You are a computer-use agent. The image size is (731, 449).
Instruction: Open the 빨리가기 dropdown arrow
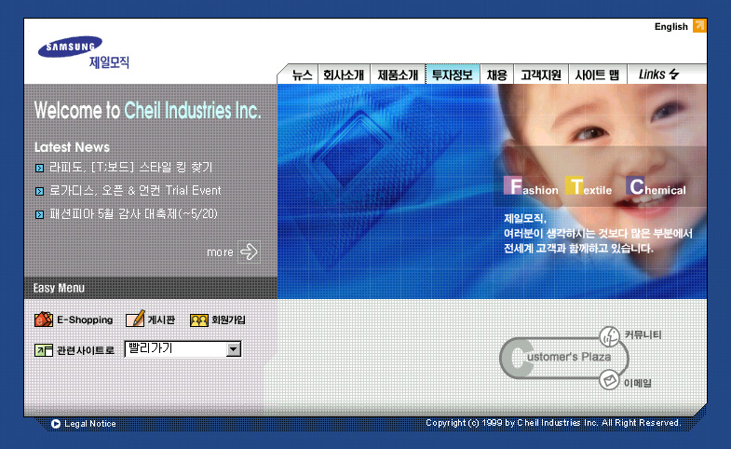(x=233, y=349)
